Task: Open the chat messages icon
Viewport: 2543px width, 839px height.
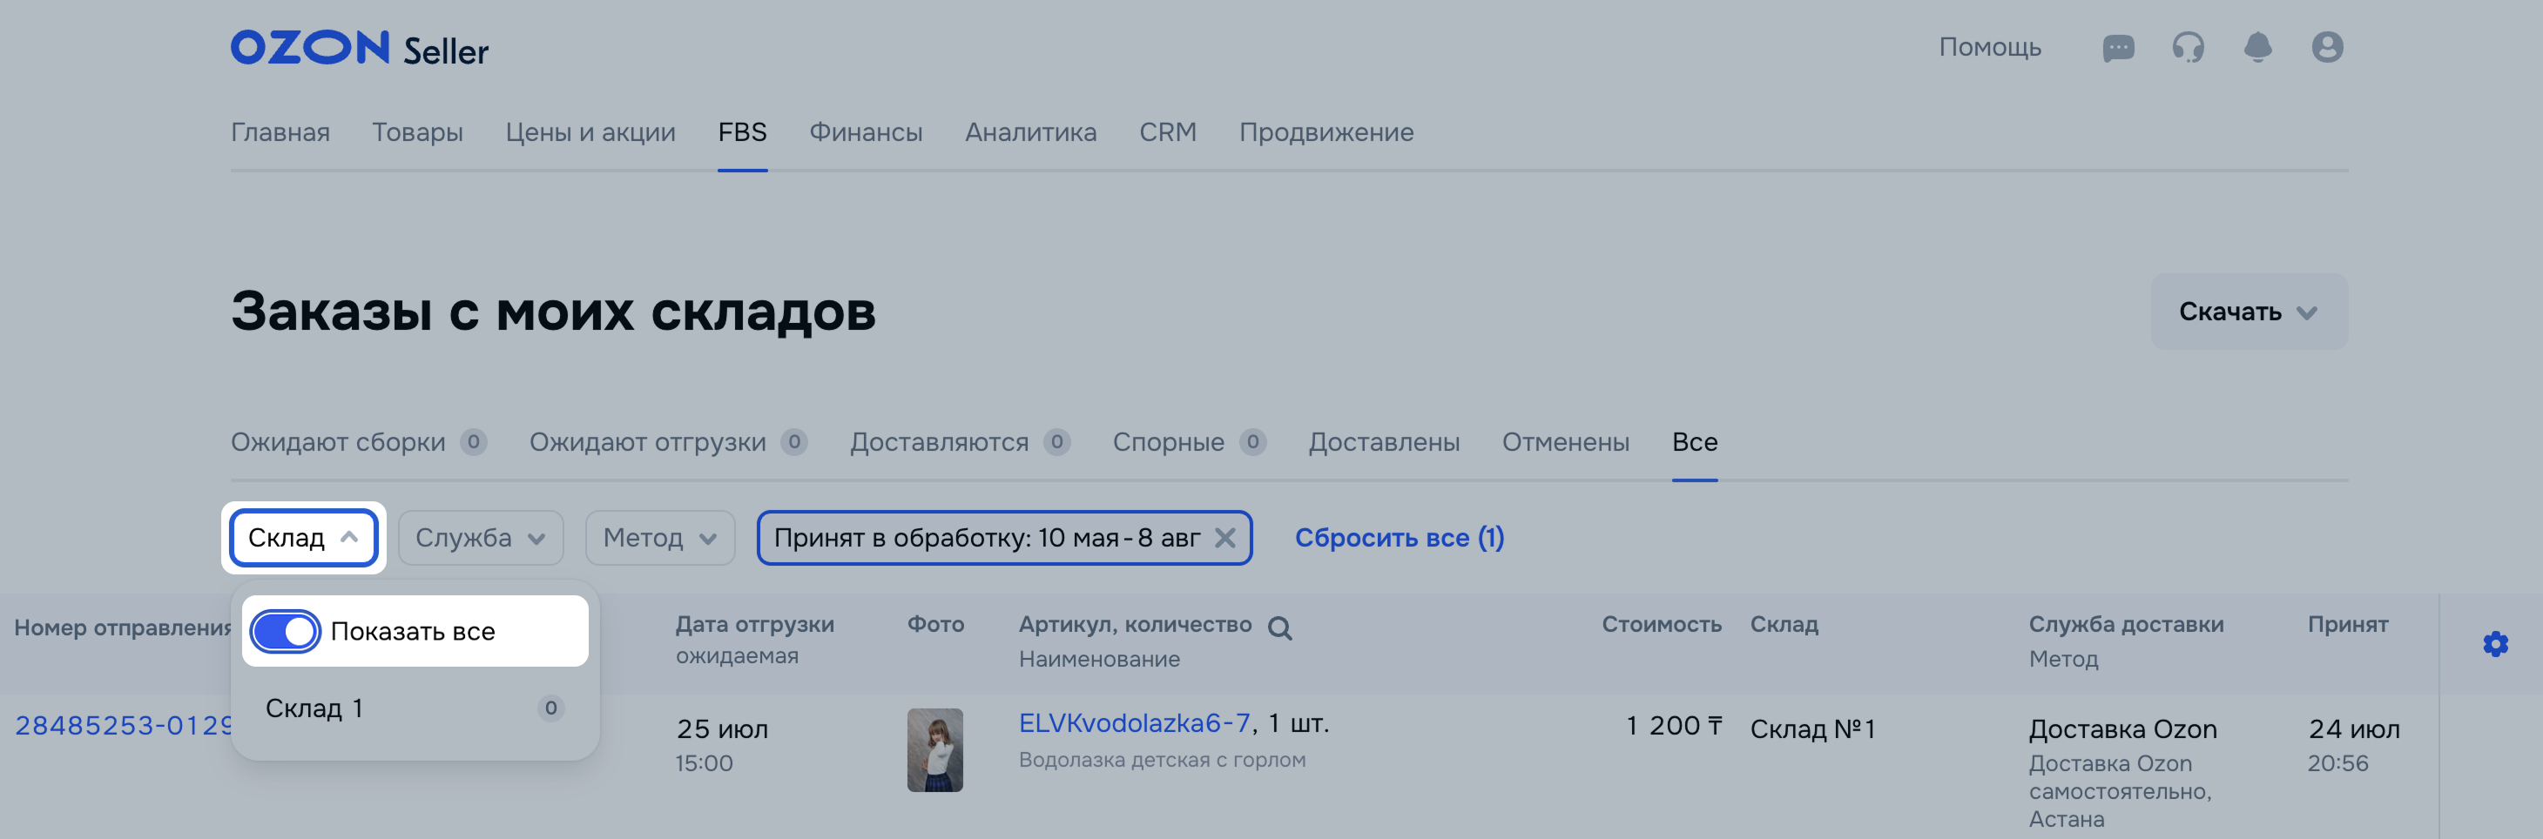Action: (2119, 47)
